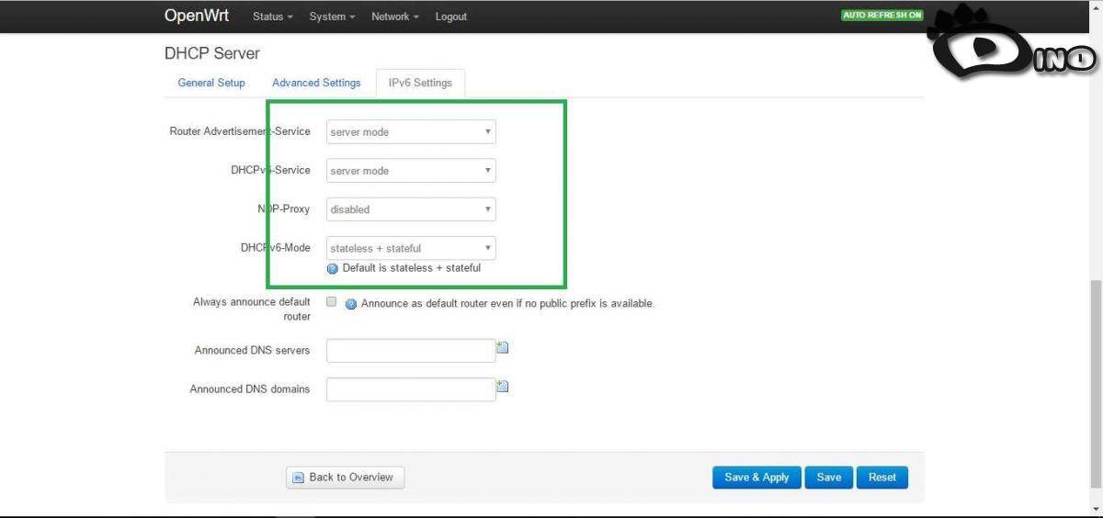The image size is (1103, 518).
Task: Click the add icon beside Announced DNS domains
Action: [x=502, y=387]
